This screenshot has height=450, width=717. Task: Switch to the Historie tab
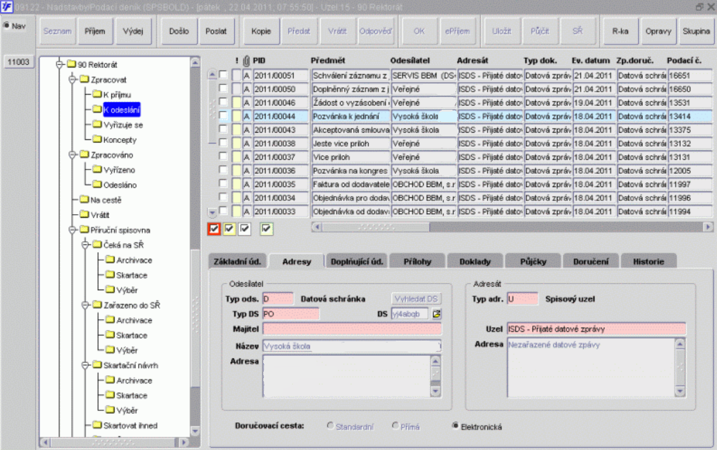(x=648, y=261)
